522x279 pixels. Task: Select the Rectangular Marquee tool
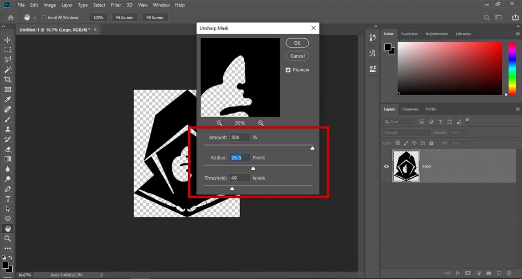pos(8,50)
